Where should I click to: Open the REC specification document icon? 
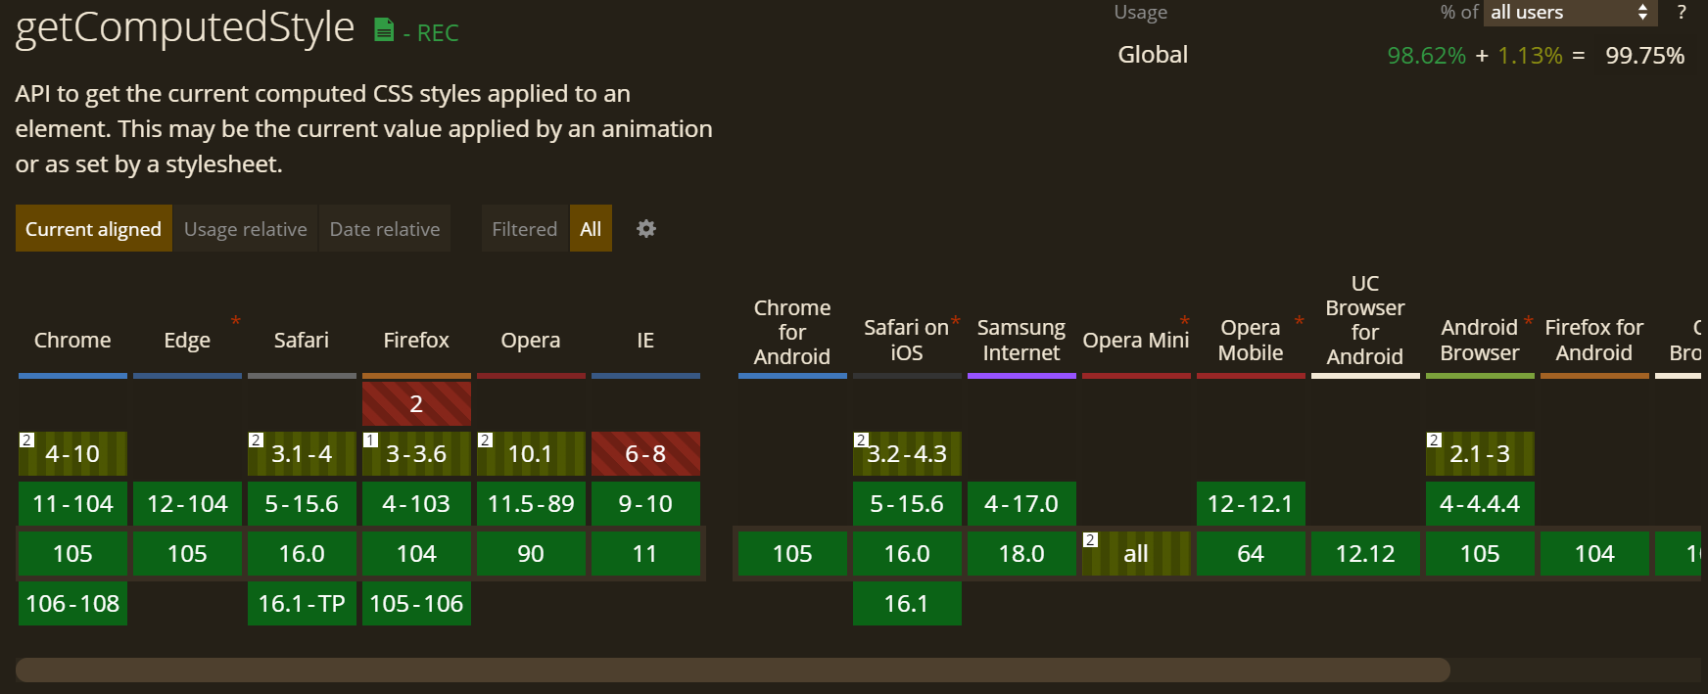point(384,30)
